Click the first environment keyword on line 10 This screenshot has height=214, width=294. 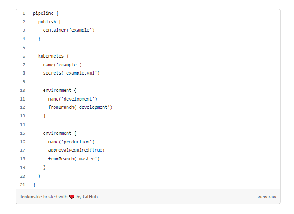tap(57, 91)
